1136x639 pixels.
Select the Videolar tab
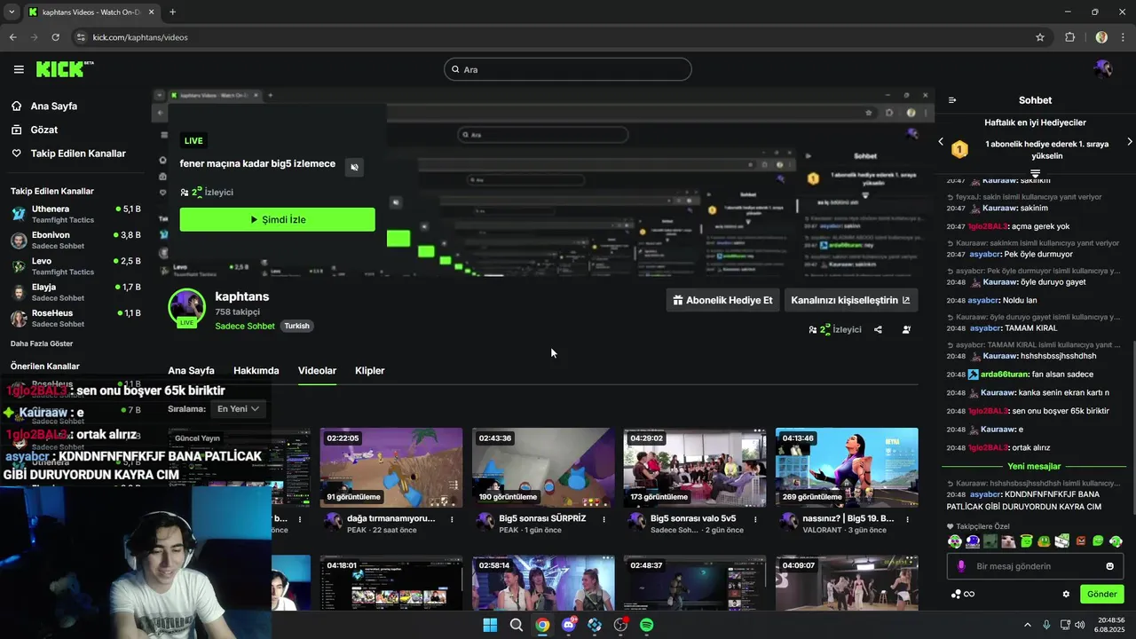[x=317, y=370]
